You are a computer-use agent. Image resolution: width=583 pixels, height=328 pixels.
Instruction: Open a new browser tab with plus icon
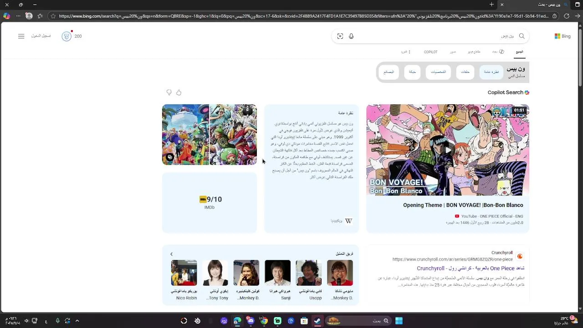pyautogui.click(x=491, y=5)
